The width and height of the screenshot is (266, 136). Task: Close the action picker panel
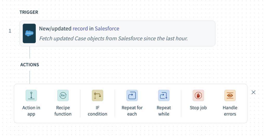pos(254,92)
